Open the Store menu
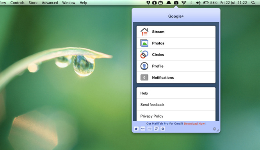Image resolution: width=260 pixels, height=150 pixels. (33, 3)
